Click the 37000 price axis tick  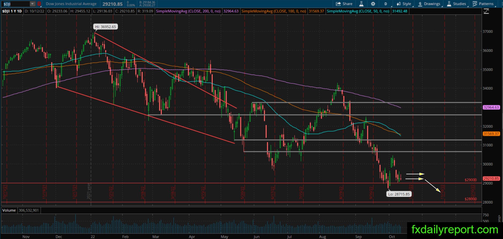coord(488,32)
